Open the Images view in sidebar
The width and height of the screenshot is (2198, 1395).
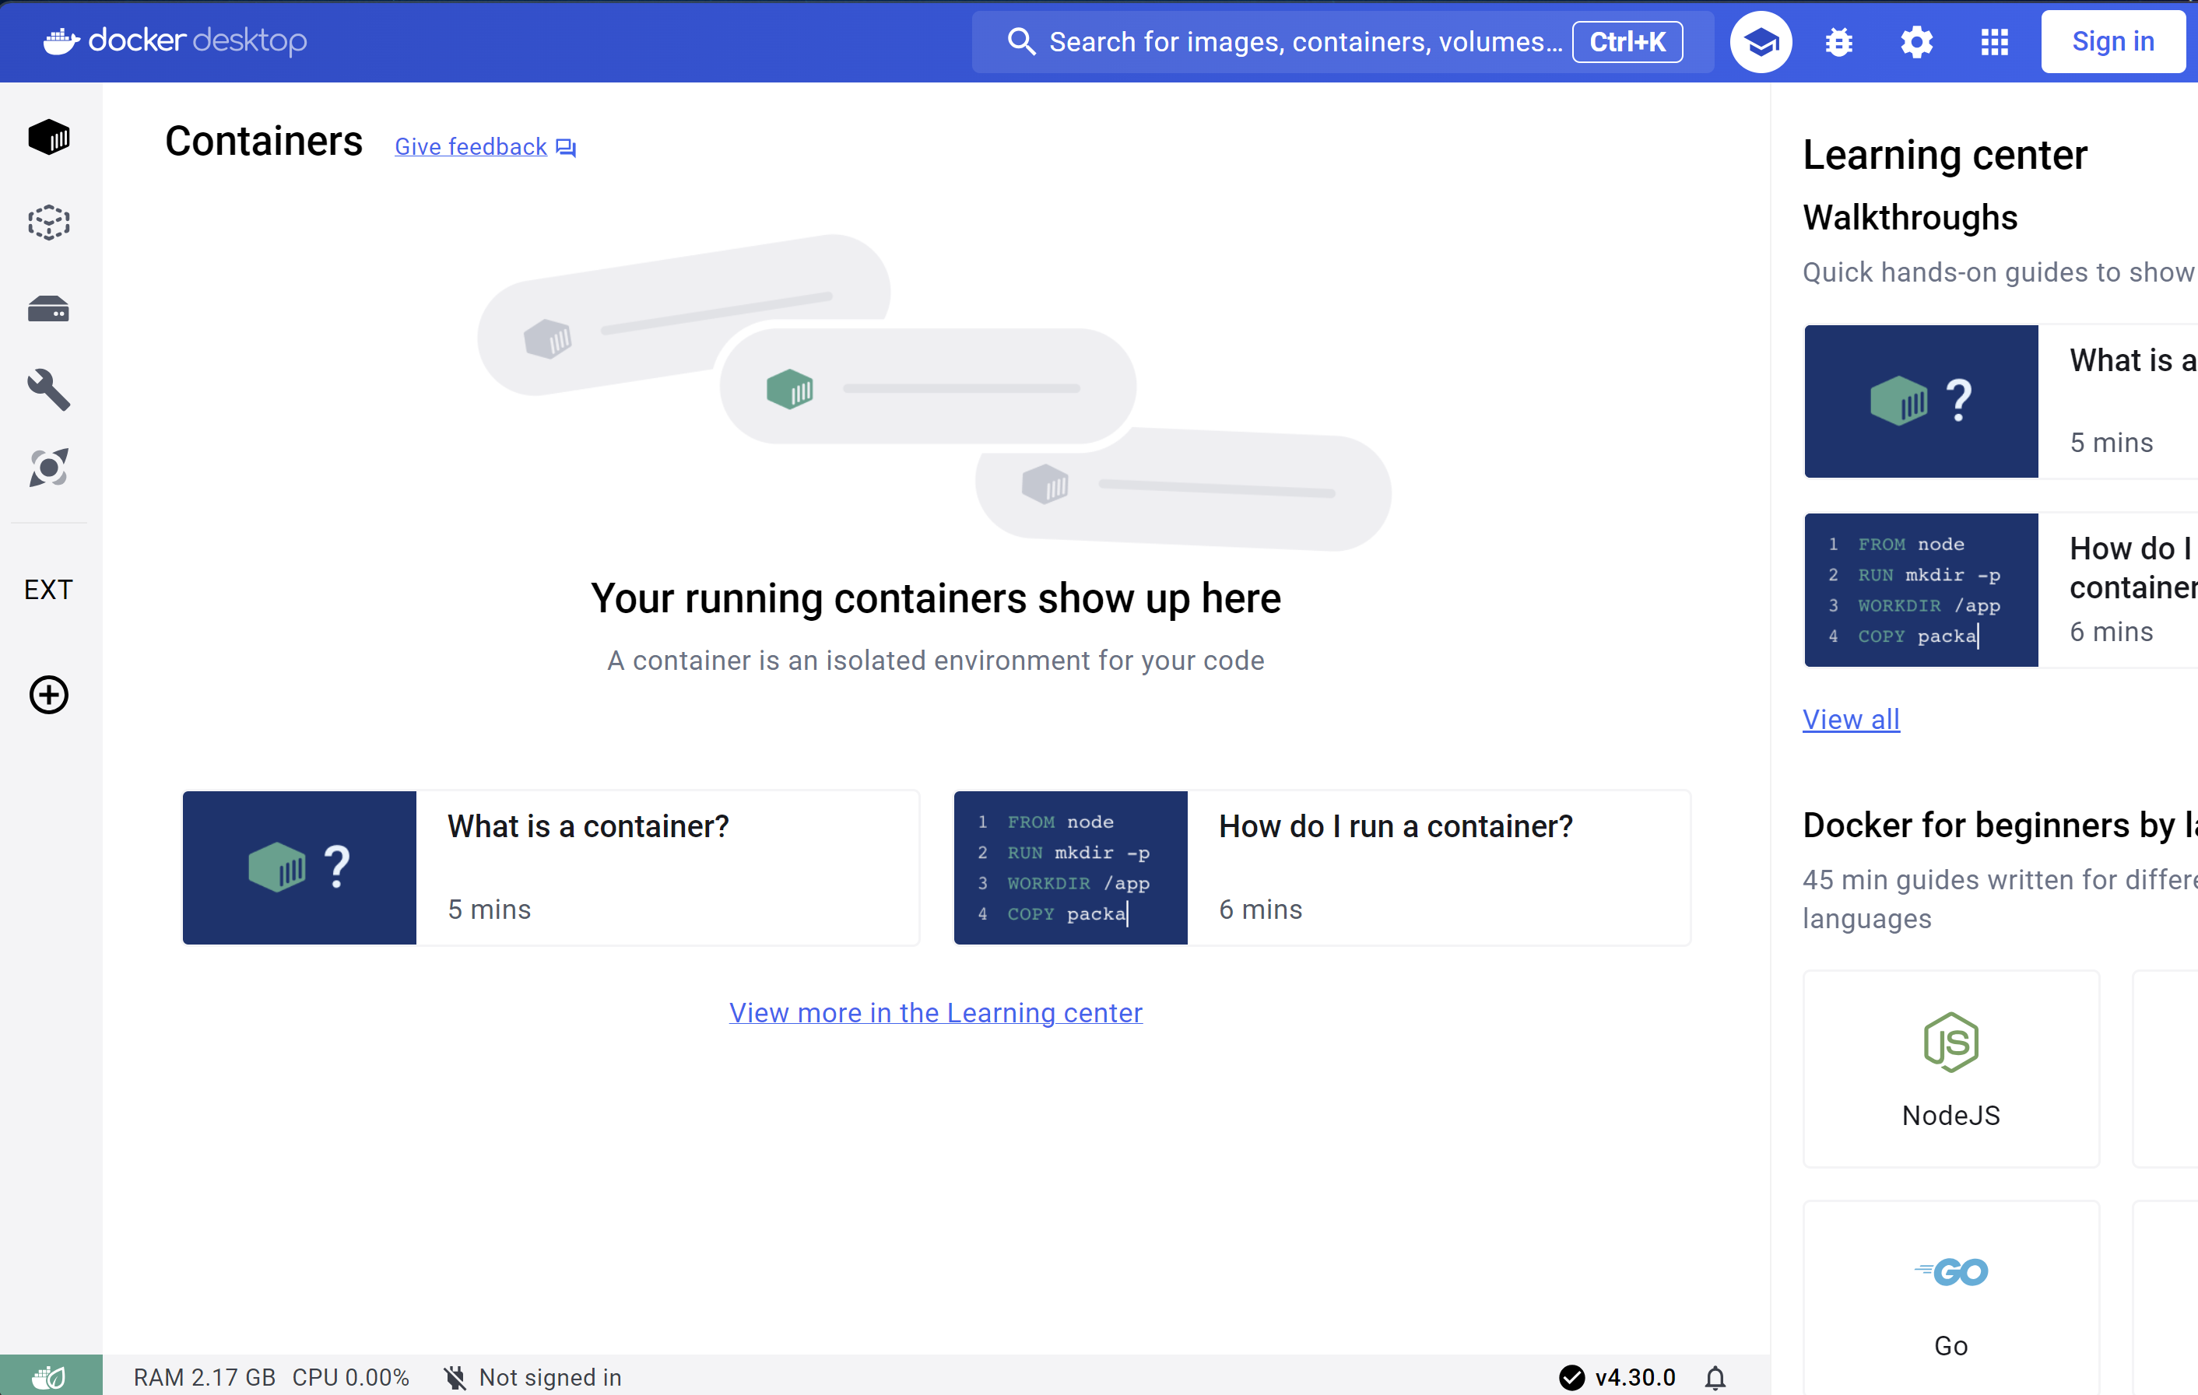click(x=48, y=223)
